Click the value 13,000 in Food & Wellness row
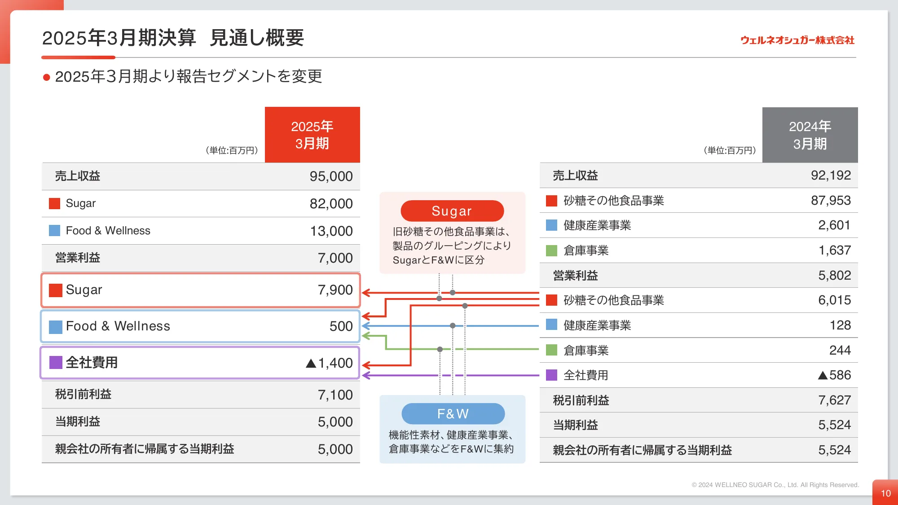Viewport: 898px width, 505px height. (x=331, y=231)
